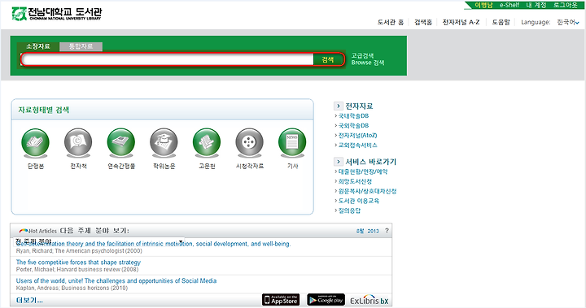Viewport: 586px width, 308px height.
Task: Open the 전자저널(AtoZ) link
Action: tap(357, 136)
